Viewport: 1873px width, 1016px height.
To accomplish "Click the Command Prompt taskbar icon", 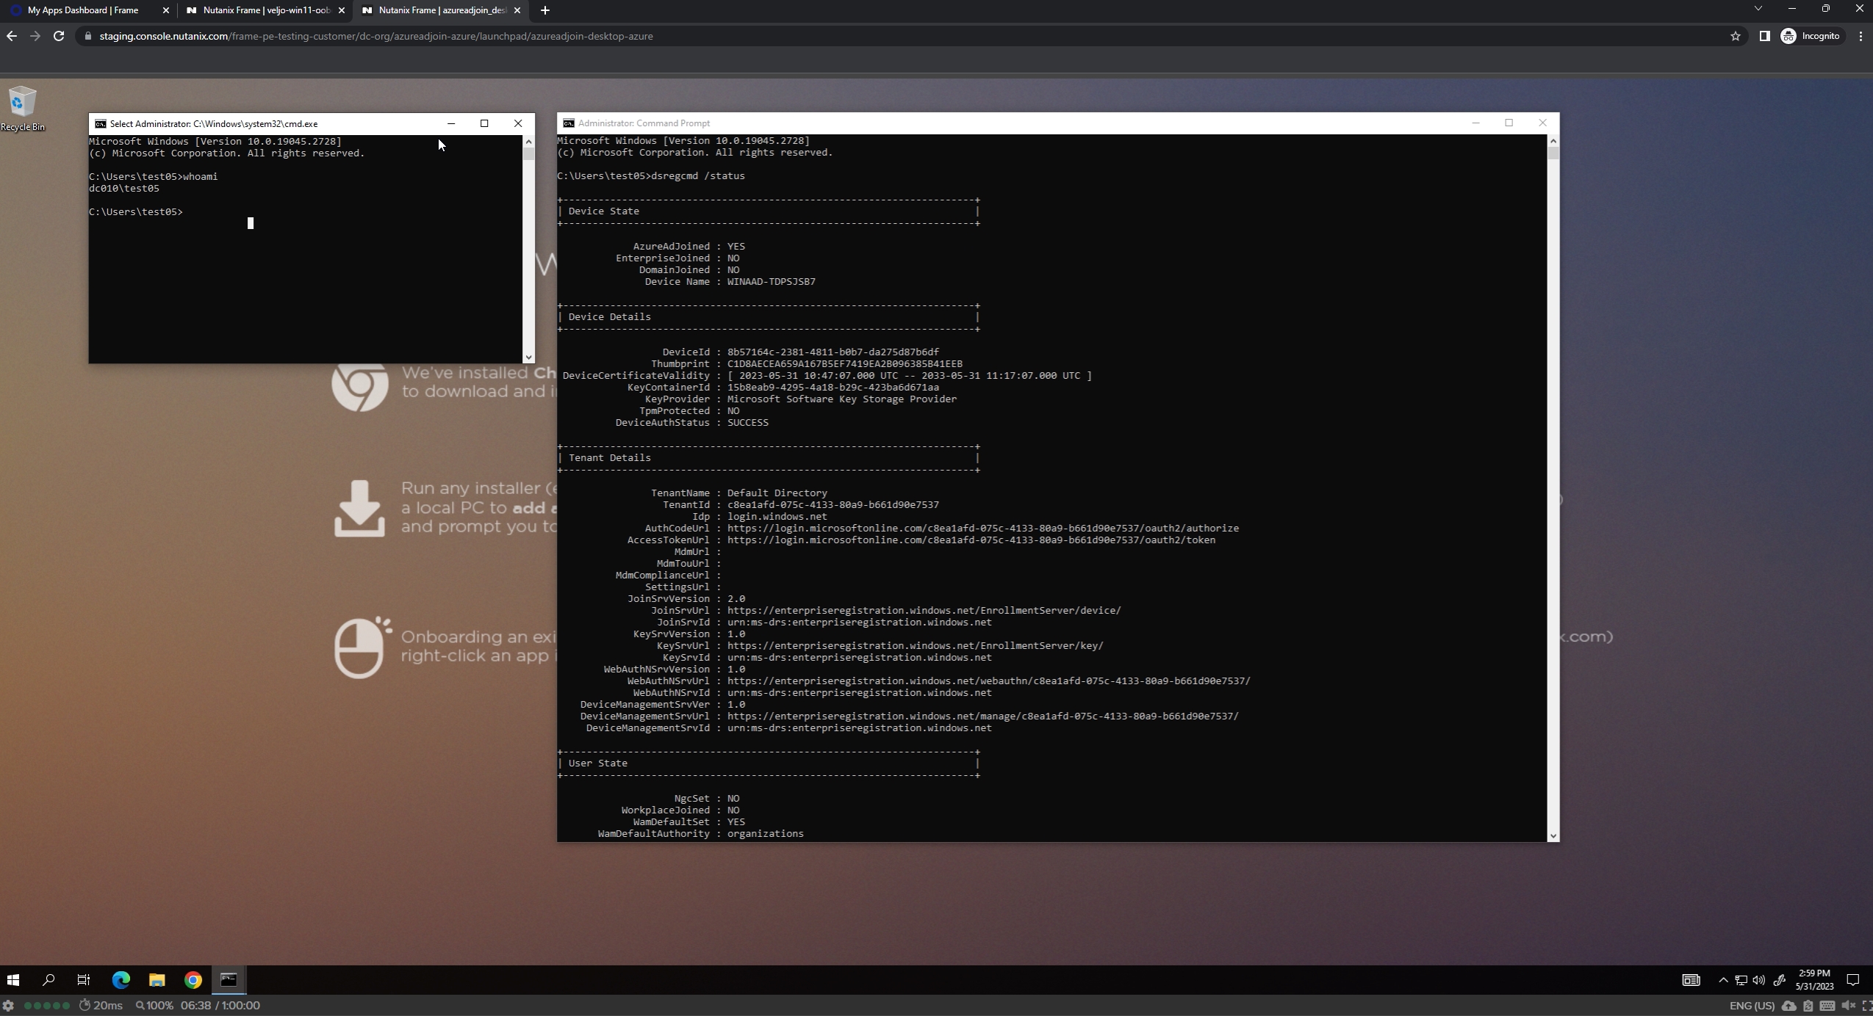I will (229, 980).
